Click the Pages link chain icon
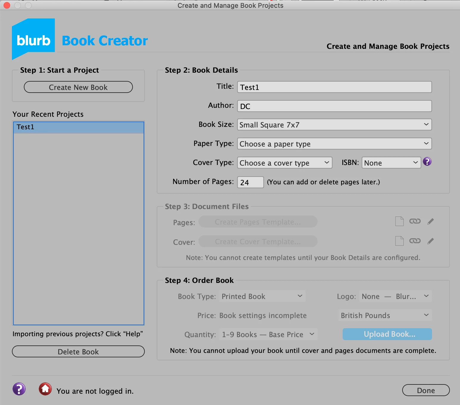 coord(415,221)
